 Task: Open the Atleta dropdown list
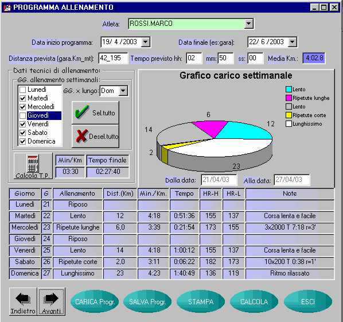[249, 24]
